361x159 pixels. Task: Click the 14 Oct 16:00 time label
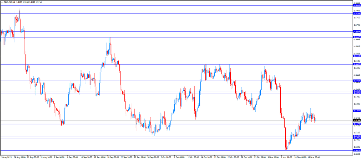(x=206, y=158)
